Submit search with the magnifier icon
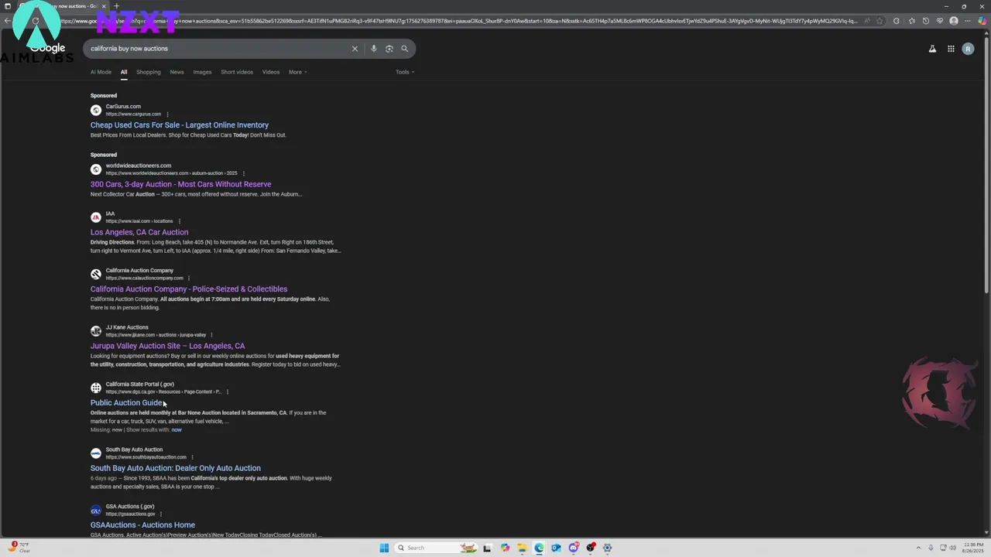The image size is (991, 557). (x=404, y=49)
